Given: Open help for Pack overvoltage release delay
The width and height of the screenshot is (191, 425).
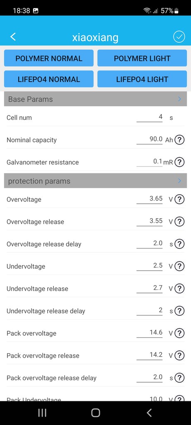Looking at the screenshot, I should point(179,378).
